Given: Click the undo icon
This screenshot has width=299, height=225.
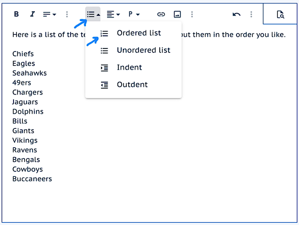Looking at the screenshot, I should tap(236, 14).
